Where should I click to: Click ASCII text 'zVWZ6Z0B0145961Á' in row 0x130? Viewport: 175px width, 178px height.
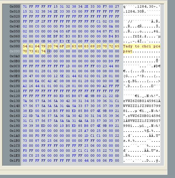coord(142,101)
